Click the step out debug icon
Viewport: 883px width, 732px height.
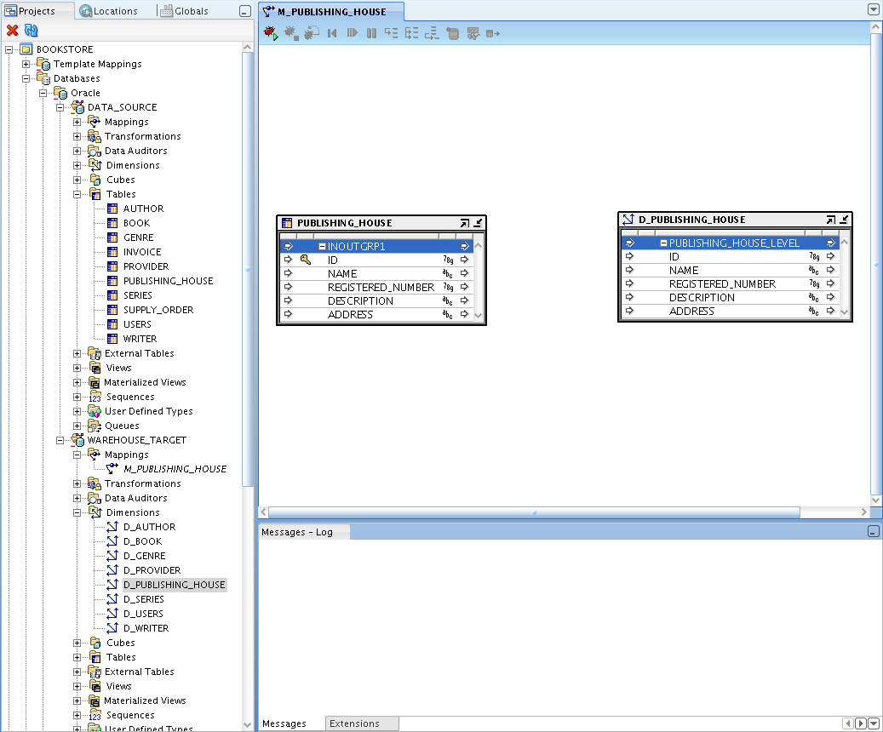point(432,33)
